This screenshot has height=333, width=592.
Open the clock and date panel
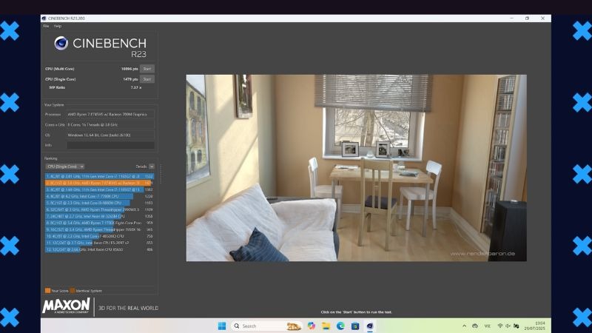539,326
